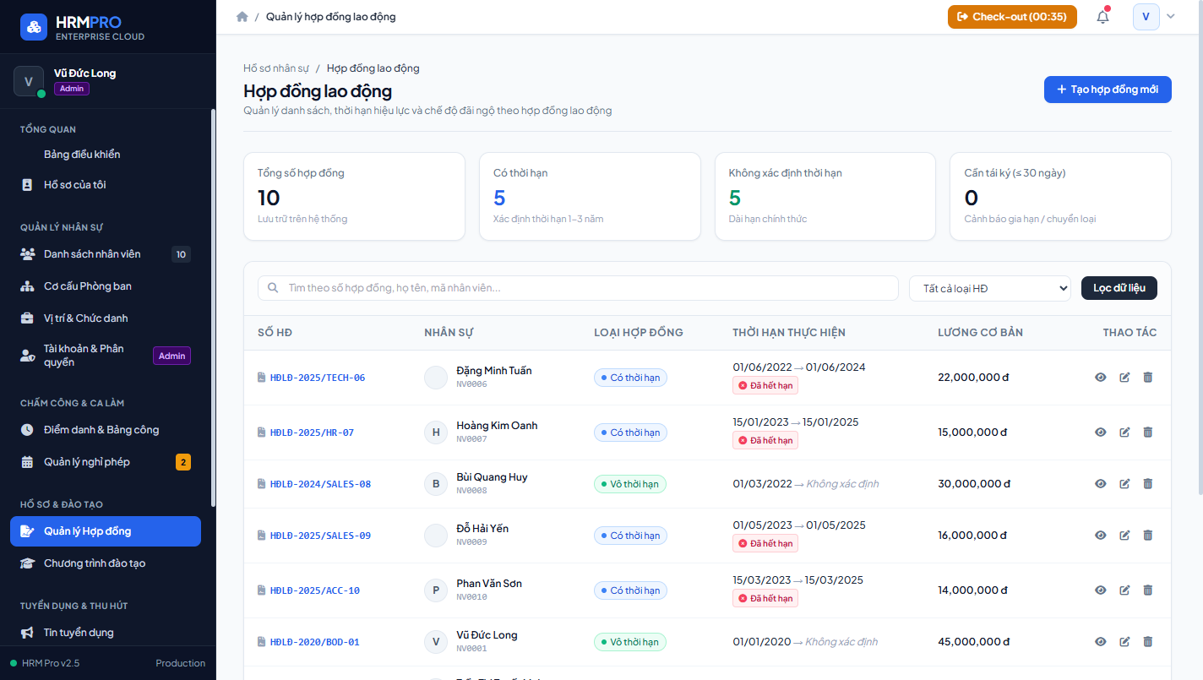1203x680 pixels.
Task: Click the home icon in breadcrumb
Action: click(x=242, y=17)
